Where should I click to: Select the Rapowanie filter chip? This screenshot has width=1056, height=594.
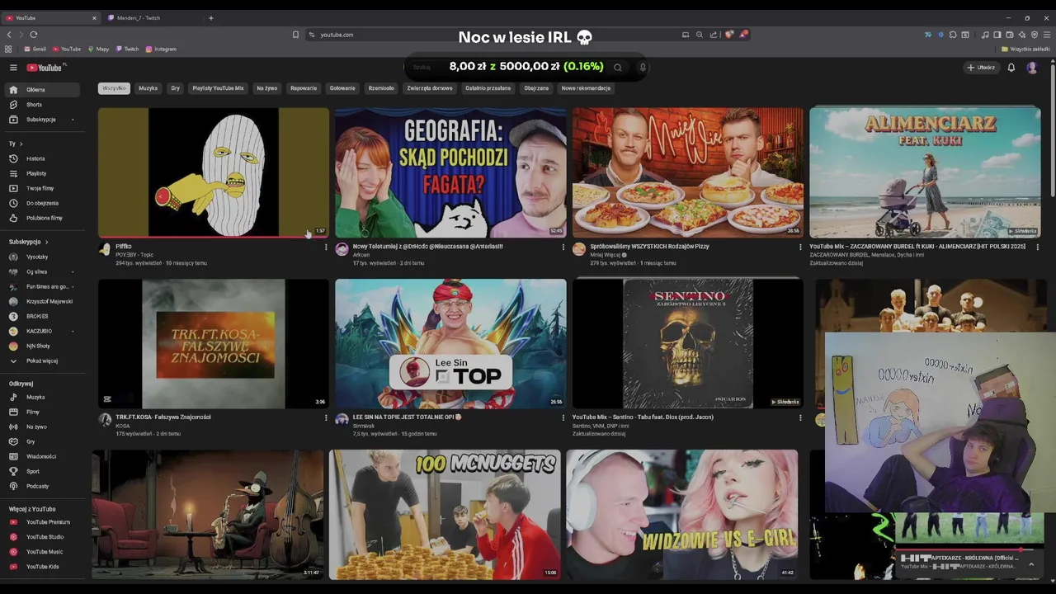(304, 88)
